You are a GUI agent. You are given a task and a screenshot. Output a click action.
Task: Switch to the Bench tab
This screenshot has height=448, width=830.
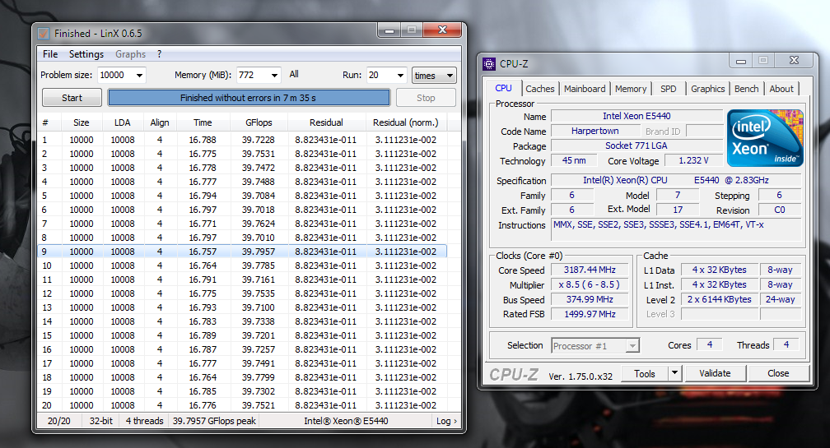coord(746,89)
